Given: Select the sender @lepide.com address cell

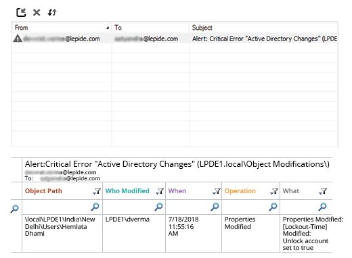Looking at the screenshot, I should [62, 38].
